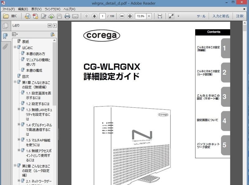Select the 表紙 bookmark
The width and height of the screenshot is (249, 185).
pos(26,42)
